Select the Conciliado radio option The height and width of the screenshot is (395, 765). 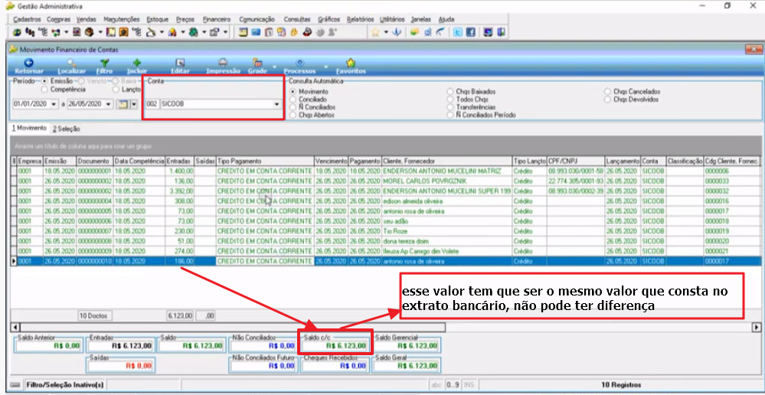click(x=293, y=99)
